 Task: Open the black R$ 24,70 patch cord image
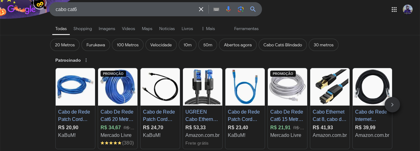coord(160,87)
